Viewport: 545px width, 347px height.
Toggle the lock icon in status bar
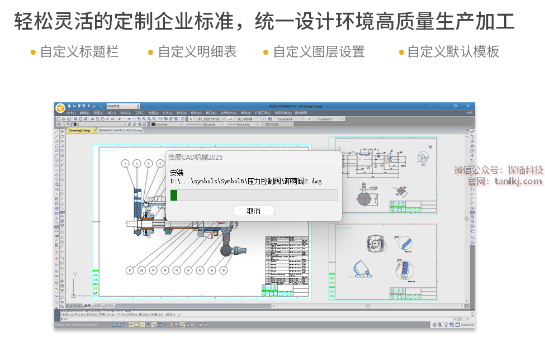click(x=440, y=325)
